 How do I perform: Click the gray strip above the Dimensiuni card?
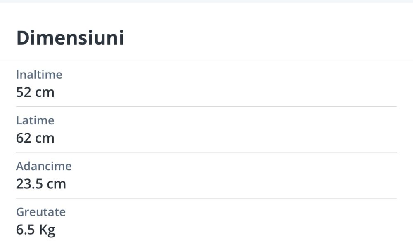pyautogui.click(x=206, y=1)
